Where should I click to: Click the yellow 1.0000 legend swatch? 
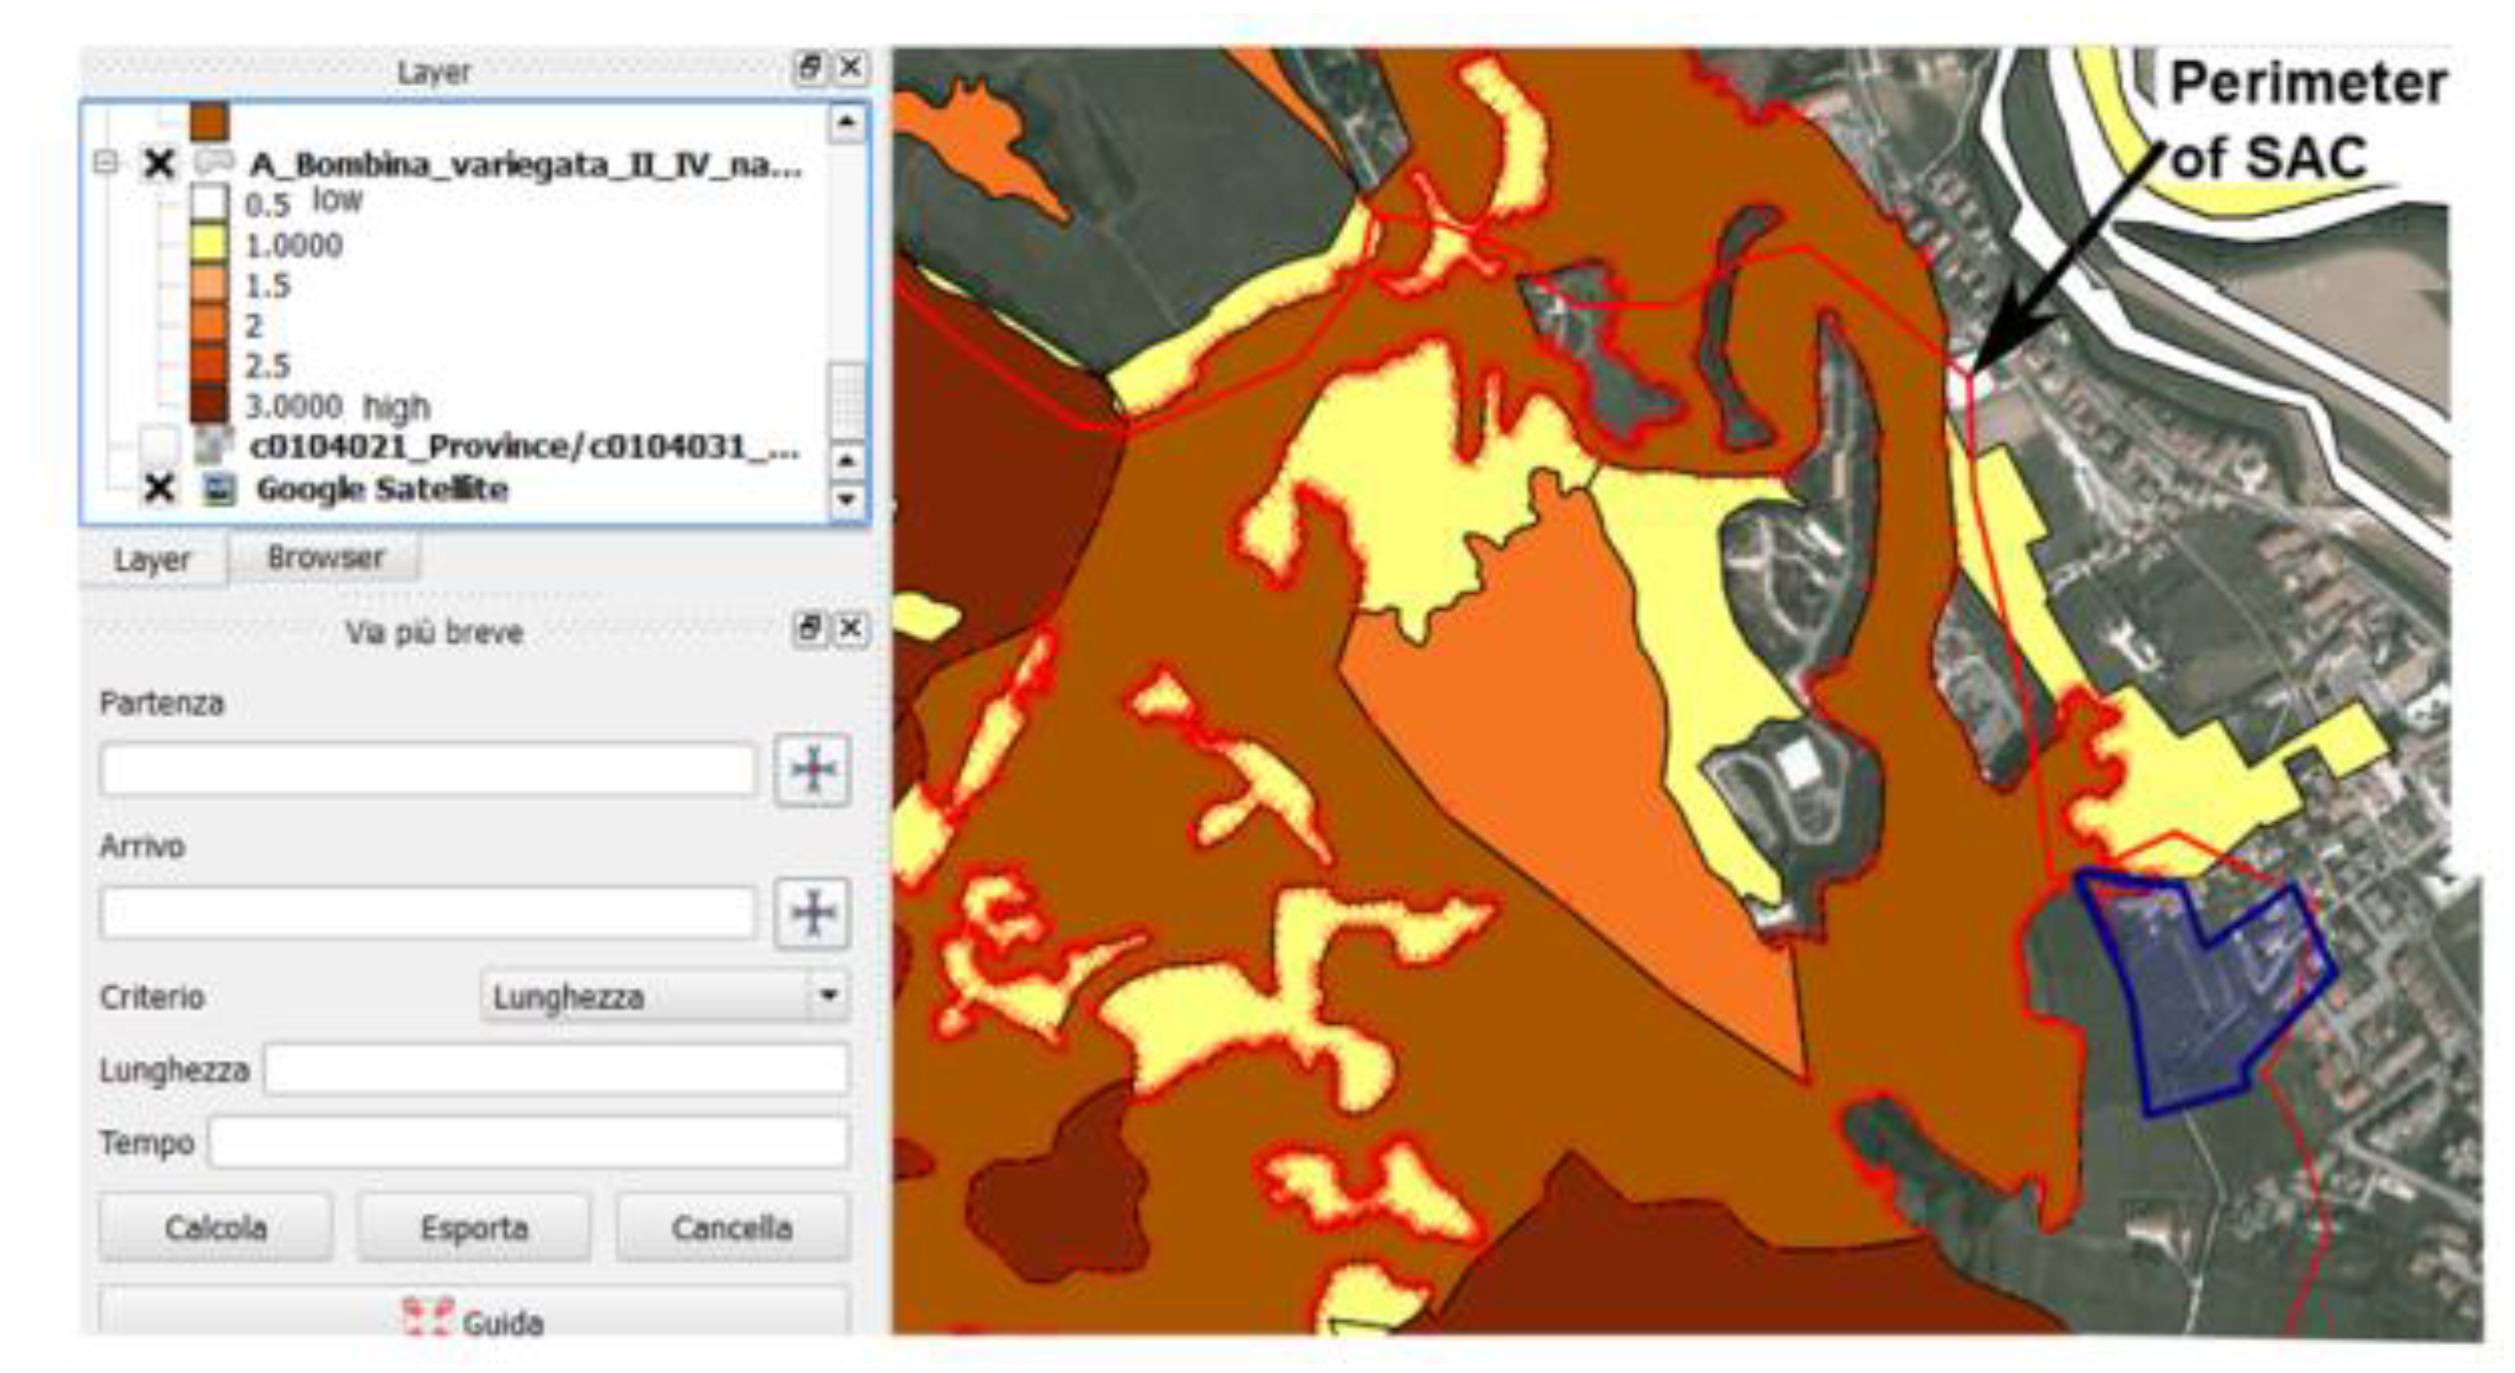click(209, 244)
